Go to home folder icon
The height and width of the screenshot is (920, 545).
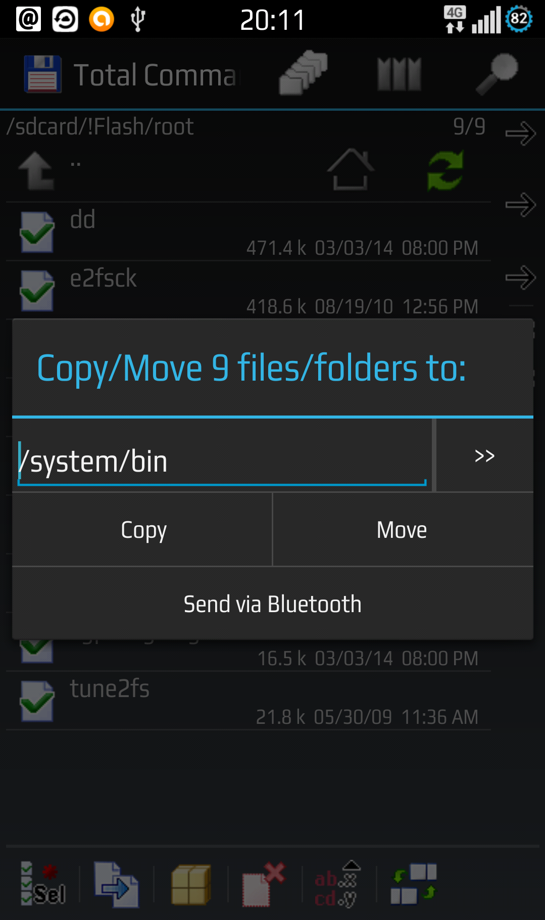point(351,170)
